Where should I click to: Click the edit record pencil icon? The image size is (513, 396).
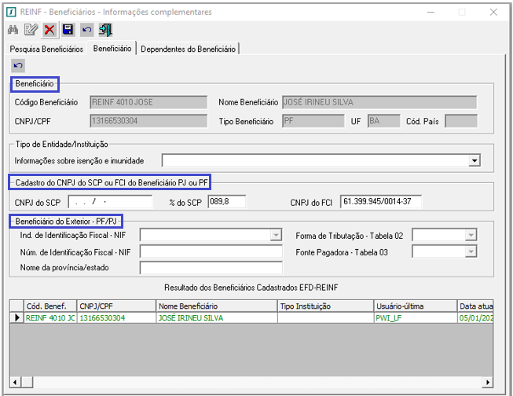[31, 30]
